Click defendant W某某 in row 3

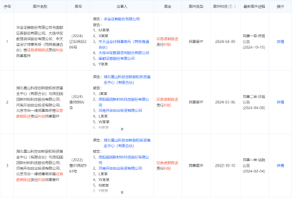click(x=104, y=180)
